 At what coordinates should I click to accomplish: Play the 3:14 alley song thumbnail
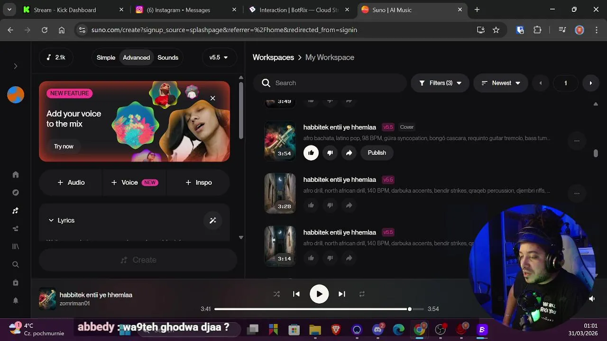(x=280, y=246)
